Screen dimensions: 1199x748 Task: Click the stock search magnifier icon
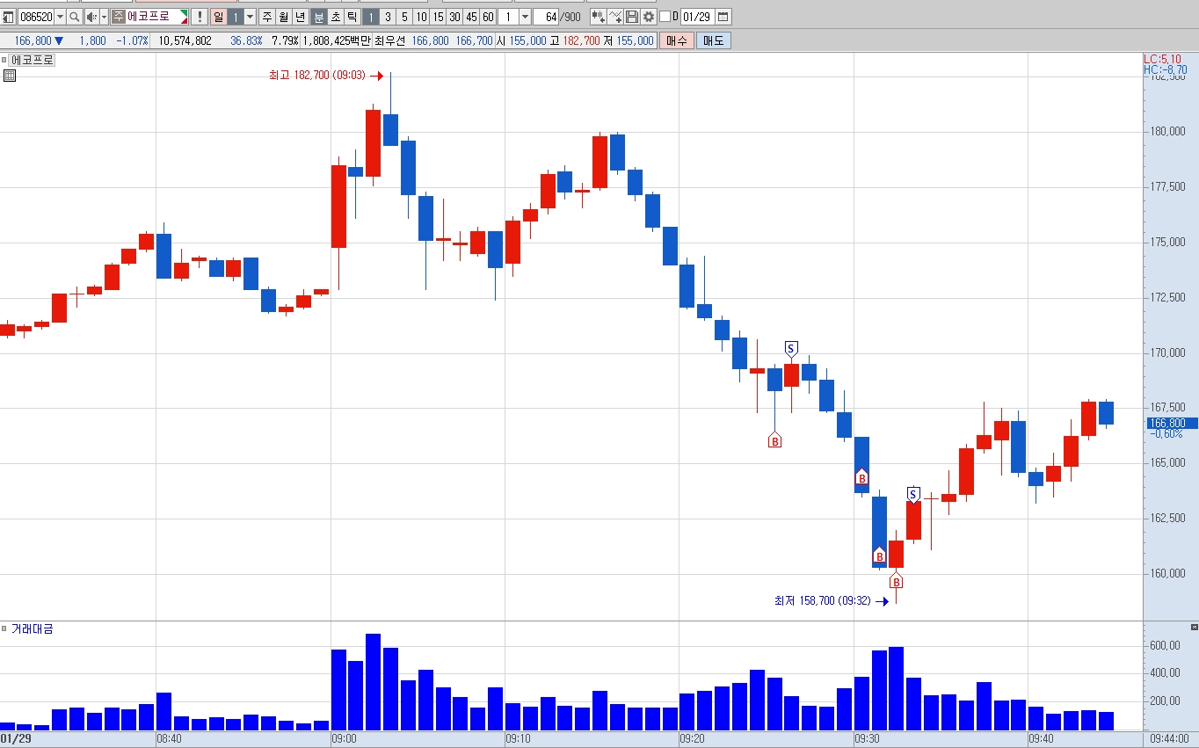pyautogui.click(x=74, y=17)
